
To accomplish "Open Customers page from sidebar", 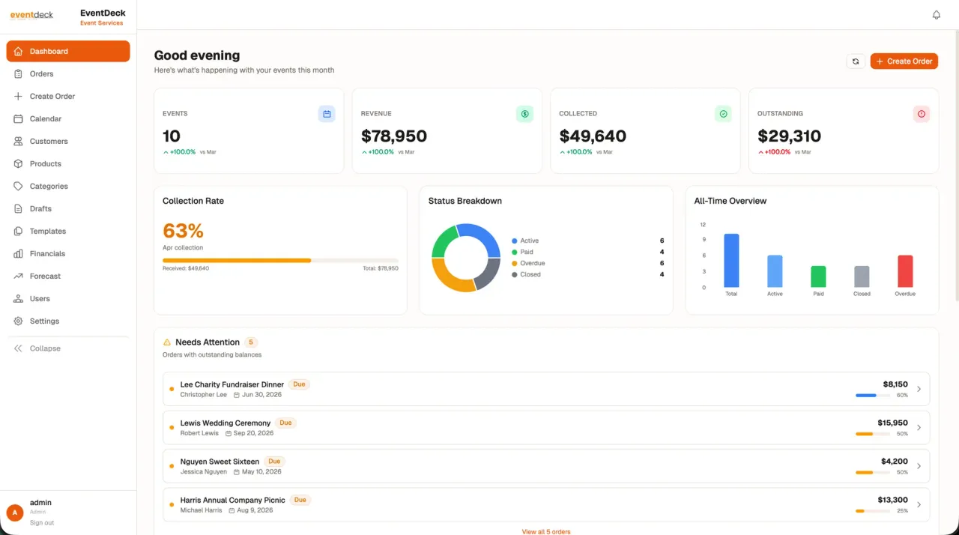I will point(68,142).
